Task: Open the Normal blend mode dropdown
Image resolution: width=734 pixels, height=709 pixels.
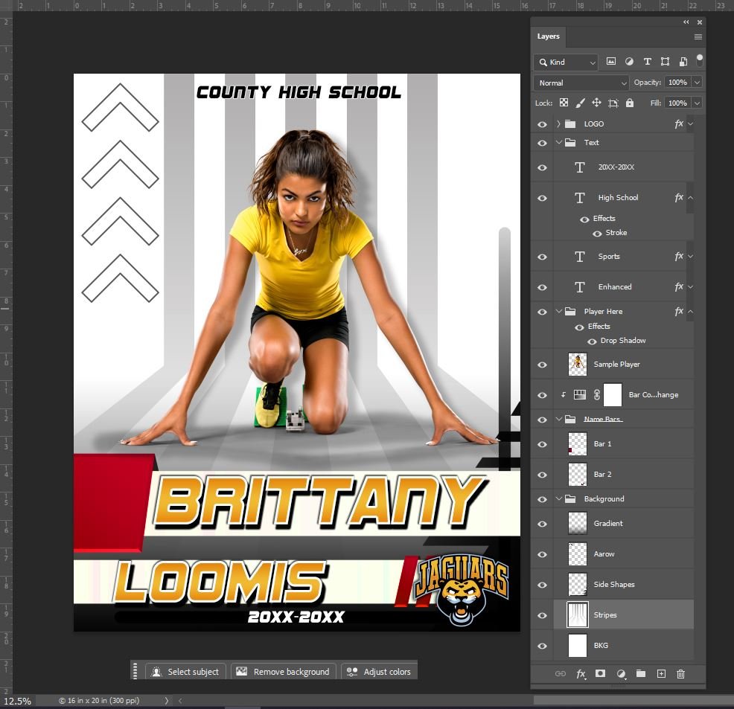Action: pyautogui.click(x=581, y=83)
